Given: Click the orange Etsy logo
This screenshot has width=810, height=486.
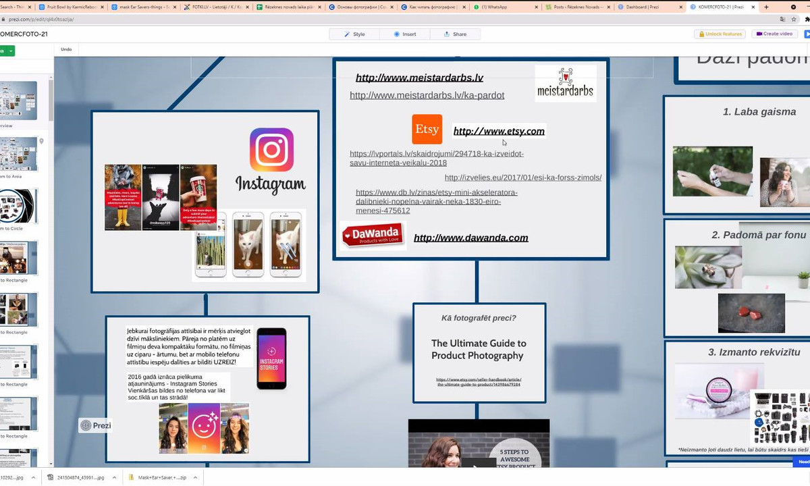Looking at the screenshot, I should (x=427, y=129).
